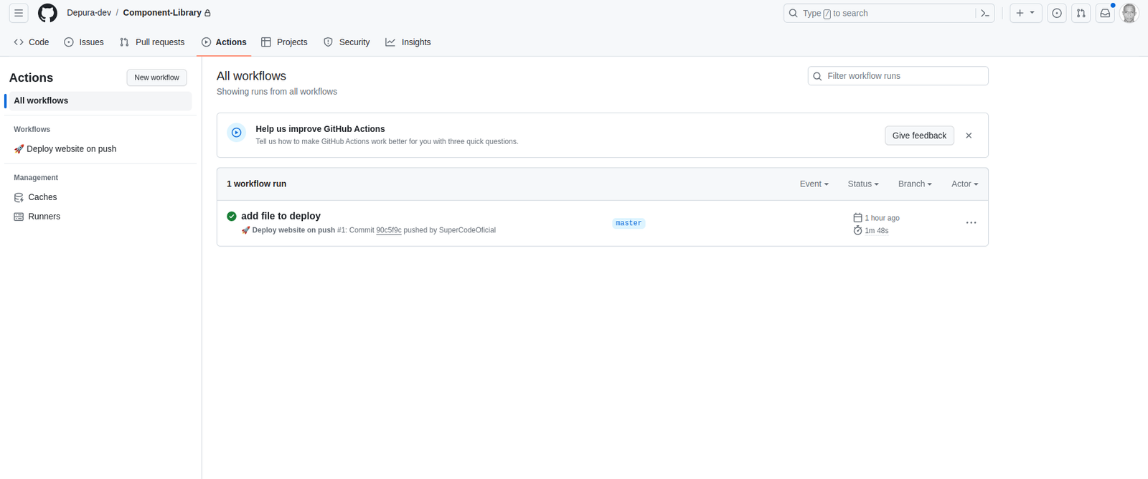Expand the Actor filter dropdown
Viewport: 1148px width, 479px height.
pos(964,184)
